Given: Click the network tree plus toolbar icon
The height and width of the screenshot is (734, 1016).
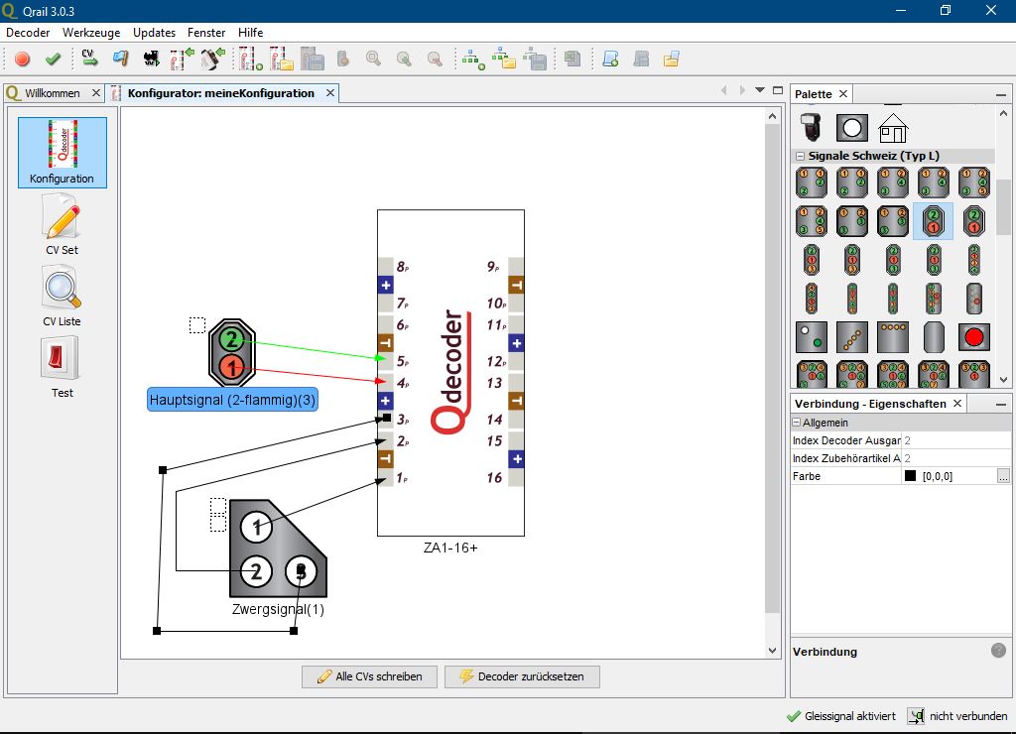Looking at the screenshot, I should (x=473, y=59).
